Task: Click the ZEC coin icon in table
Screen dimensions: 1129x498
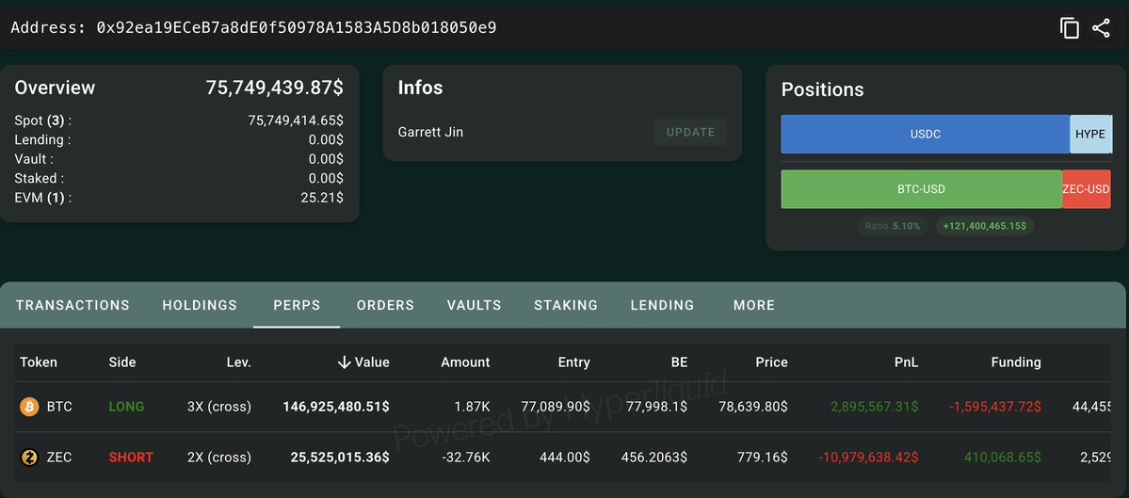Action: [29, 457]
